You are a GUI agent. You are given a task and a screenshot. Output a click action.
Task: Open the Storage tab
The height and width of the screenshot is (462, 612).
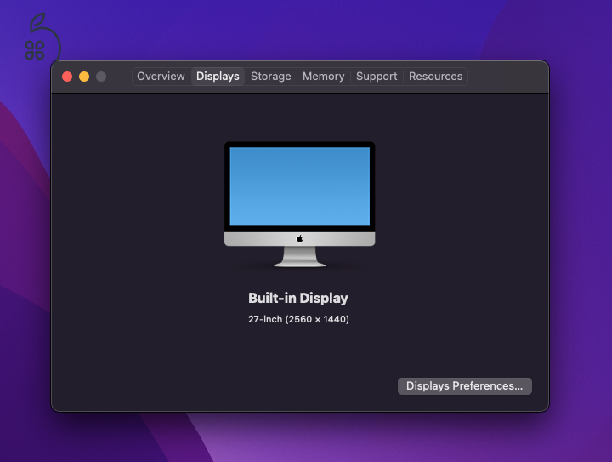click(271, 77)
